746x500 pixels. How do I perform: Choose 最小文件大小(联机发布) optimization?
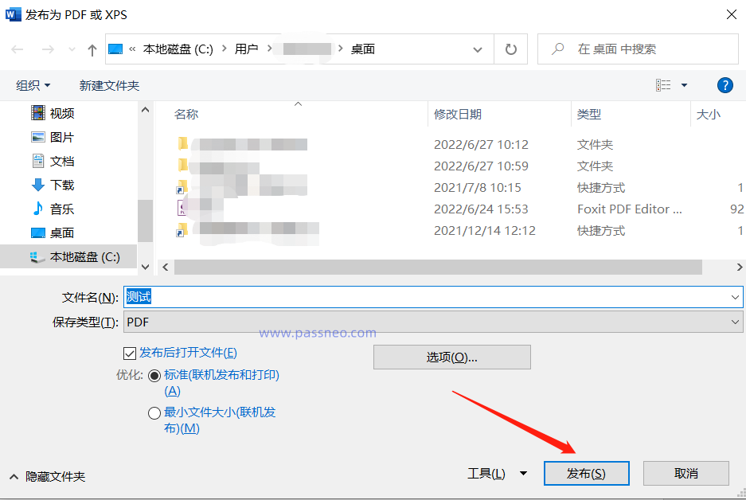coord(155,412)
